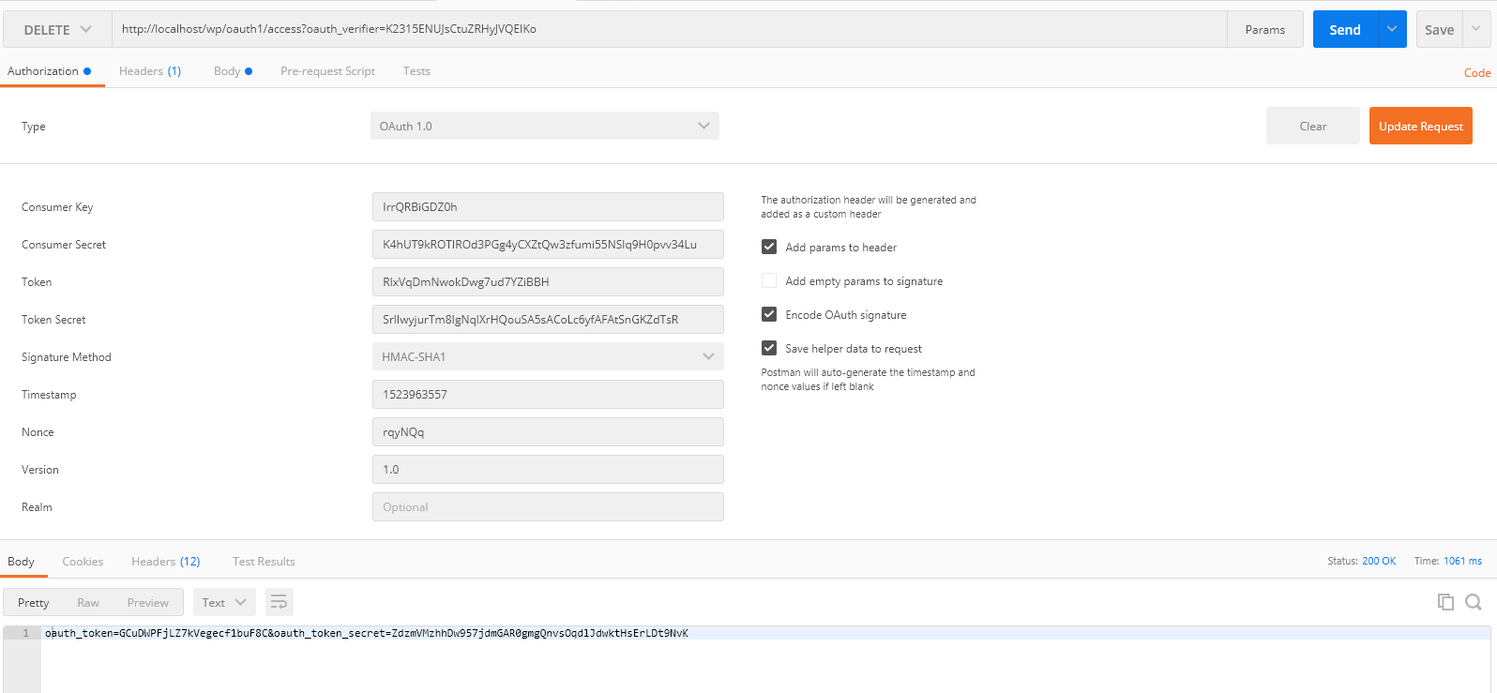Open the Save button dropdown arrow
The image size is (1497, 693).
pyautogui.click(x=1476, y=29)
